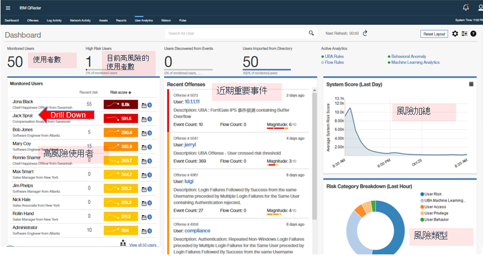483x256 pixels.
Task: Open Bob Jones's watchlist icon
Action: pyautogui.click(x=144, y=134)
